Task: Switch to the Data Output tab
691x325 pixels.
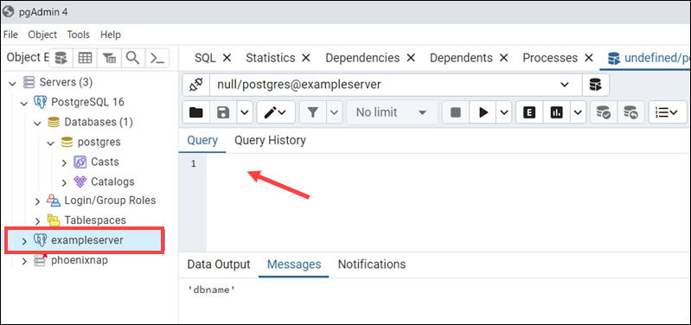Action: [219, 264]
